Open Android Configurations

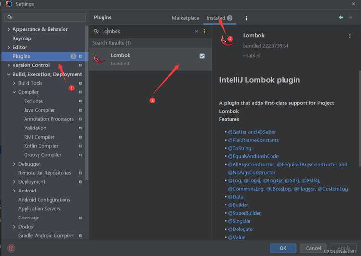[x=44, y=200]
